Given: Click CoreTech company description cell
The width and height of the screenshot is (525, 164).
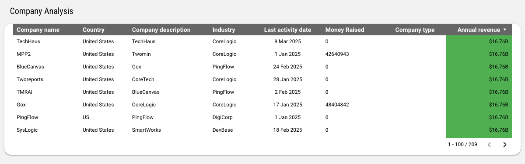Looking at the screenshot, I should [x=143, y=79].
